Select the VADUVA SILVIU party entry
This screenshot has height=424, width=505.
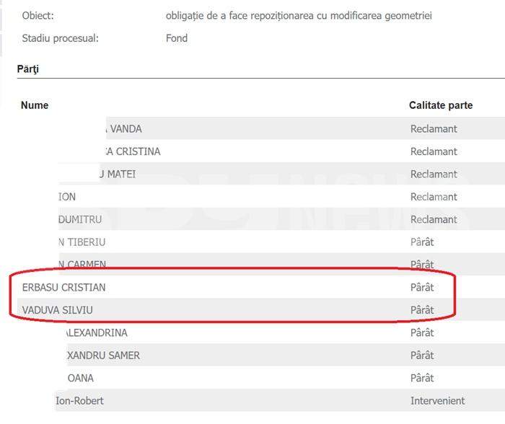pos(58,310)
